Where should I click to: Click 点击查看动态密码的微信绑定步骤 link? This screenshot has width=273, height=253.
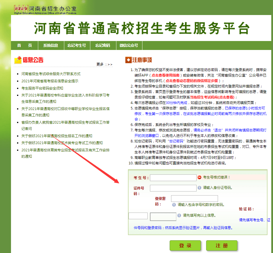click(x=192, y=81)
